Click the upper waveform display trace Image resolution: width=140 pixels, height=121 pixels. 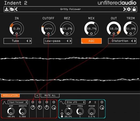click(70, 58)
